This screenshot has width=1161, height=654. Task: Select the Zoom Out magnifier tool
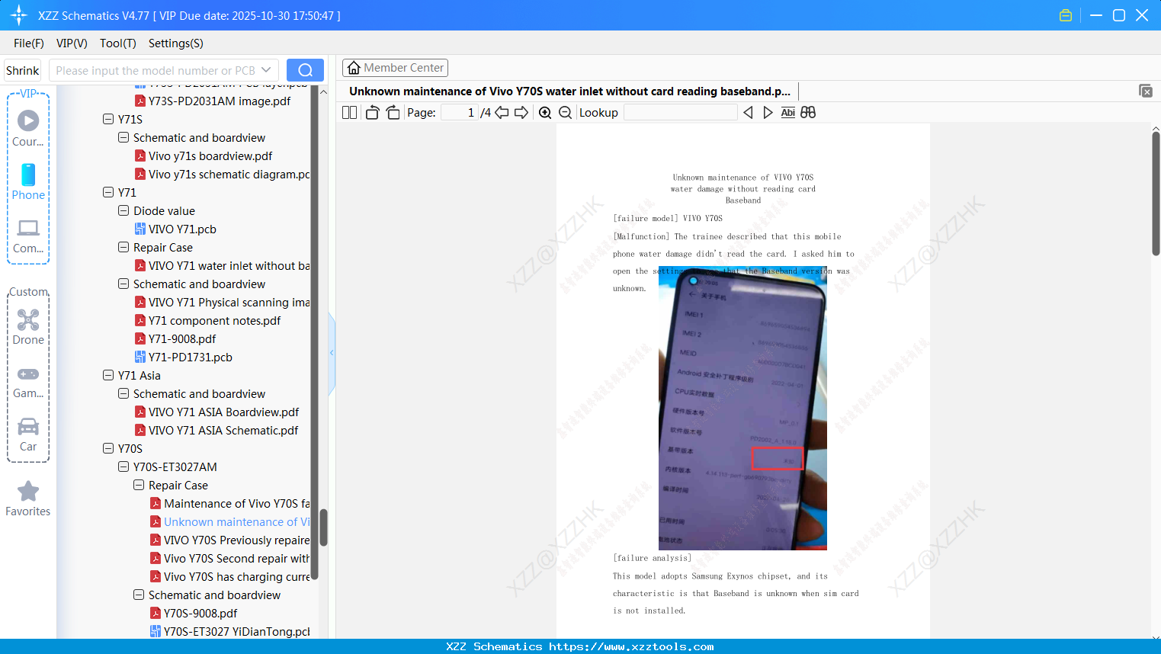(x=565, y=112)
